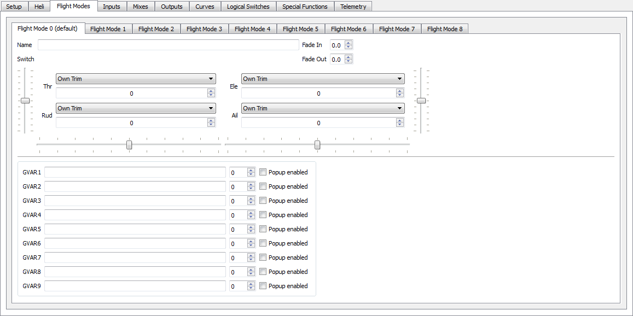
Task: Click the flight mode Name text field
Action: 169,45
